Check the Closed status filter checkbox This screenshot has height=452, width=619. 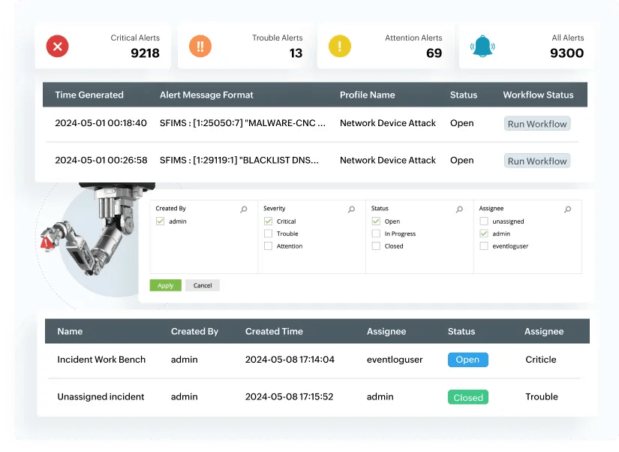376,246
